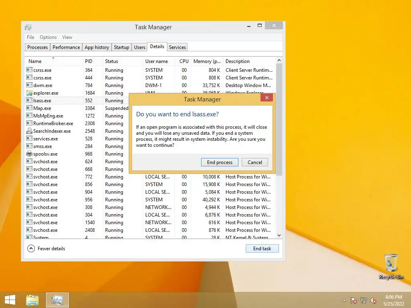411x308 pixels.
Task: Select the svchost.exe row with PID 956
Action: tap(150, 199)
